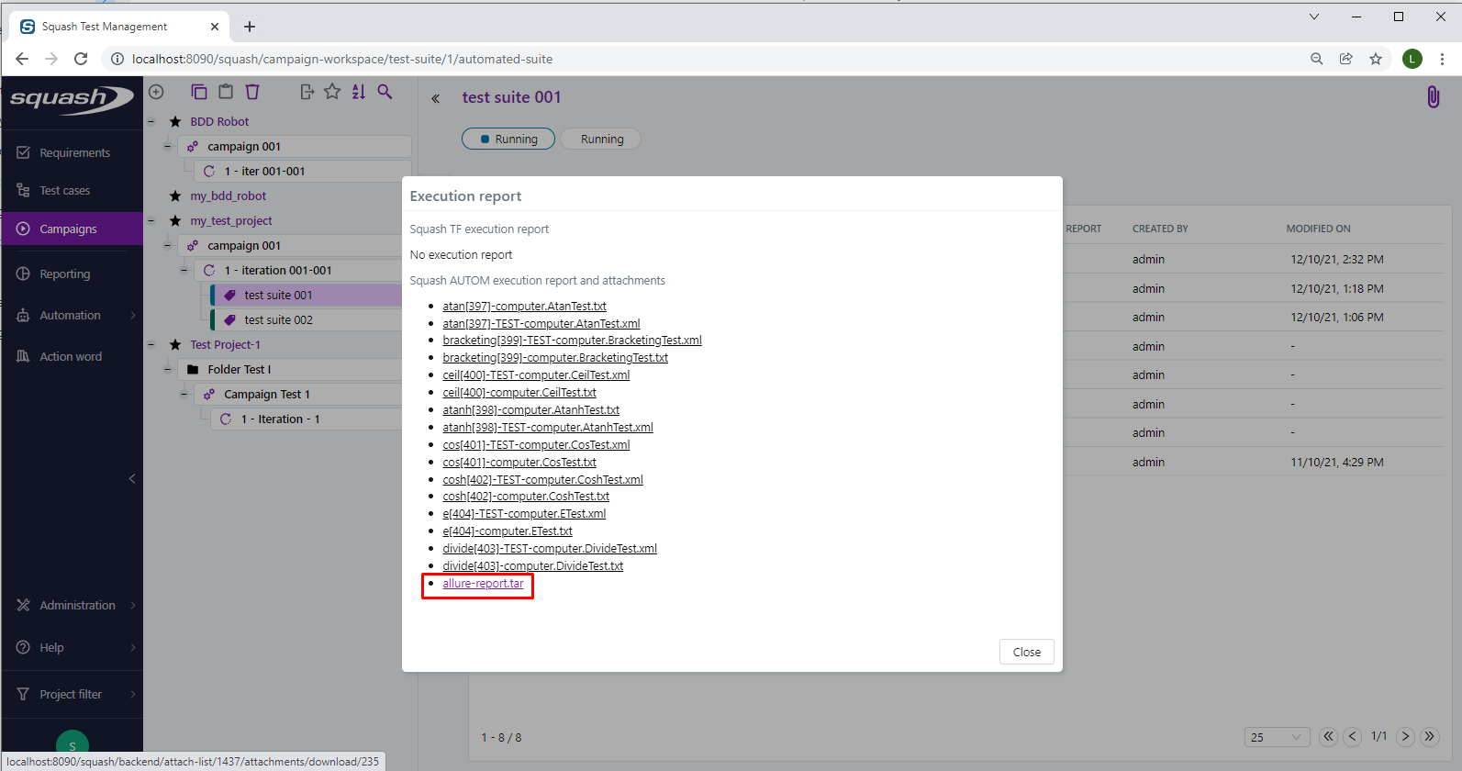Open the page size dropdown showing 25
1462x771 pixels.
tap(1277, 737)
